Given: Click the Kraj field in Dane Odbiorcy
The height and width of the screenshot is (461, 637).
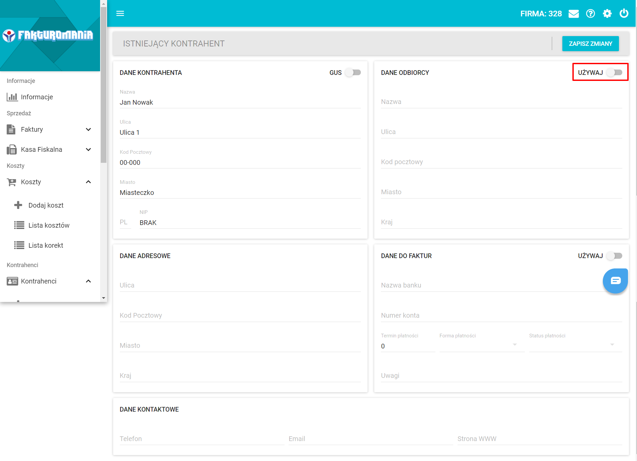Looking at the screenshot, I should 501,222.
